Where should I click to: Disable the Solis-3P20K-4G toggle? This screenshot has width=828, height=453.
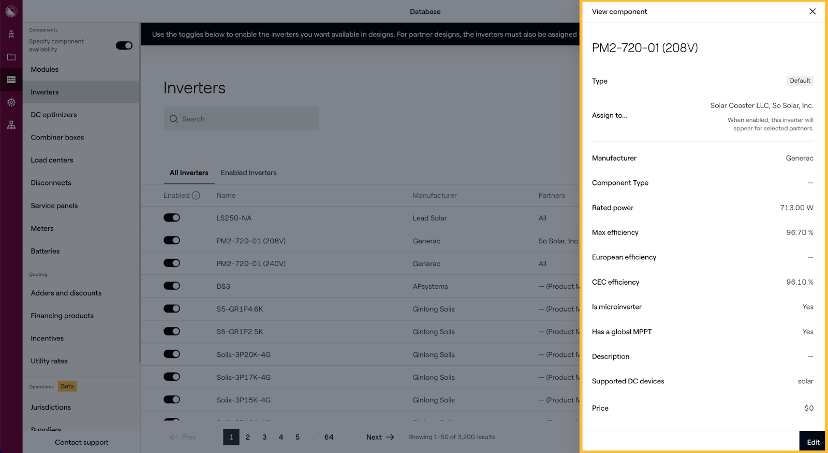coord(172,354)
